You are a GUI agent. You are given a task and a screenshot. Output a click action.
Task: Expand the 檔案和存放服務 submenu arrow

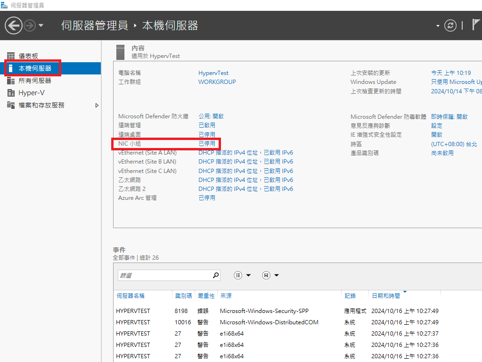point(97,106)
